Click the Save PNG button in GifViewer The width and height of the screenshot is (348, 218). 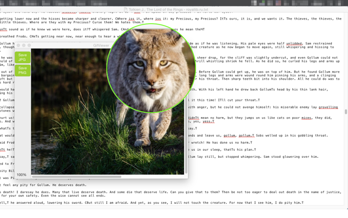(x=22, y=70)
